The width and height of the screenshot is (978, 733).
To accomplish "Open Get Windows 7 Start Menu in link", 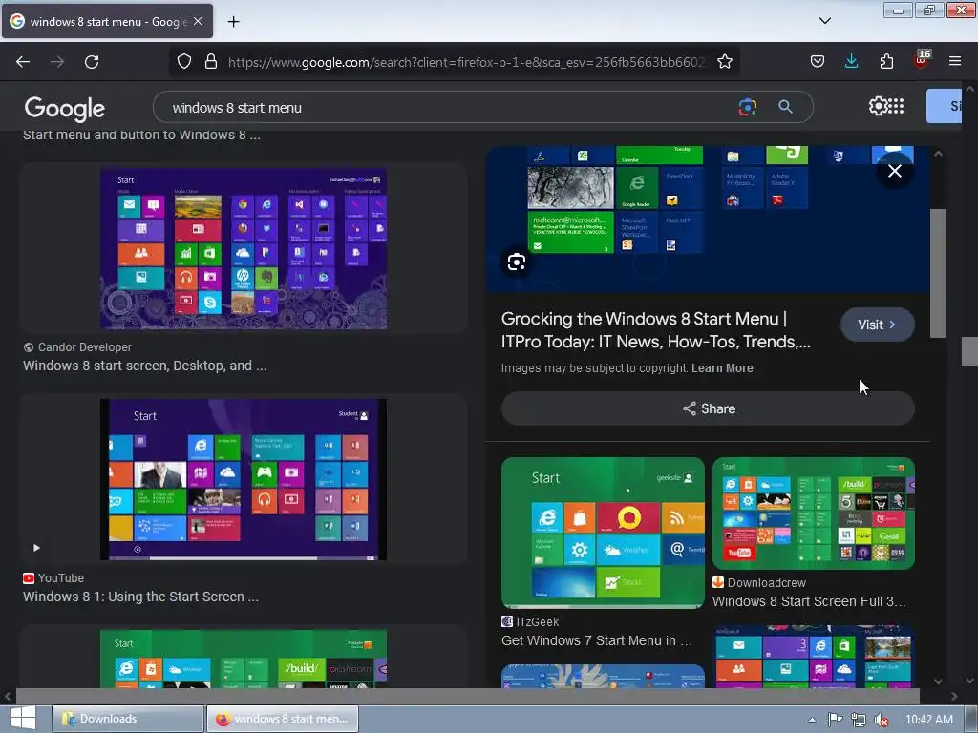I will [x=596, y=640].
